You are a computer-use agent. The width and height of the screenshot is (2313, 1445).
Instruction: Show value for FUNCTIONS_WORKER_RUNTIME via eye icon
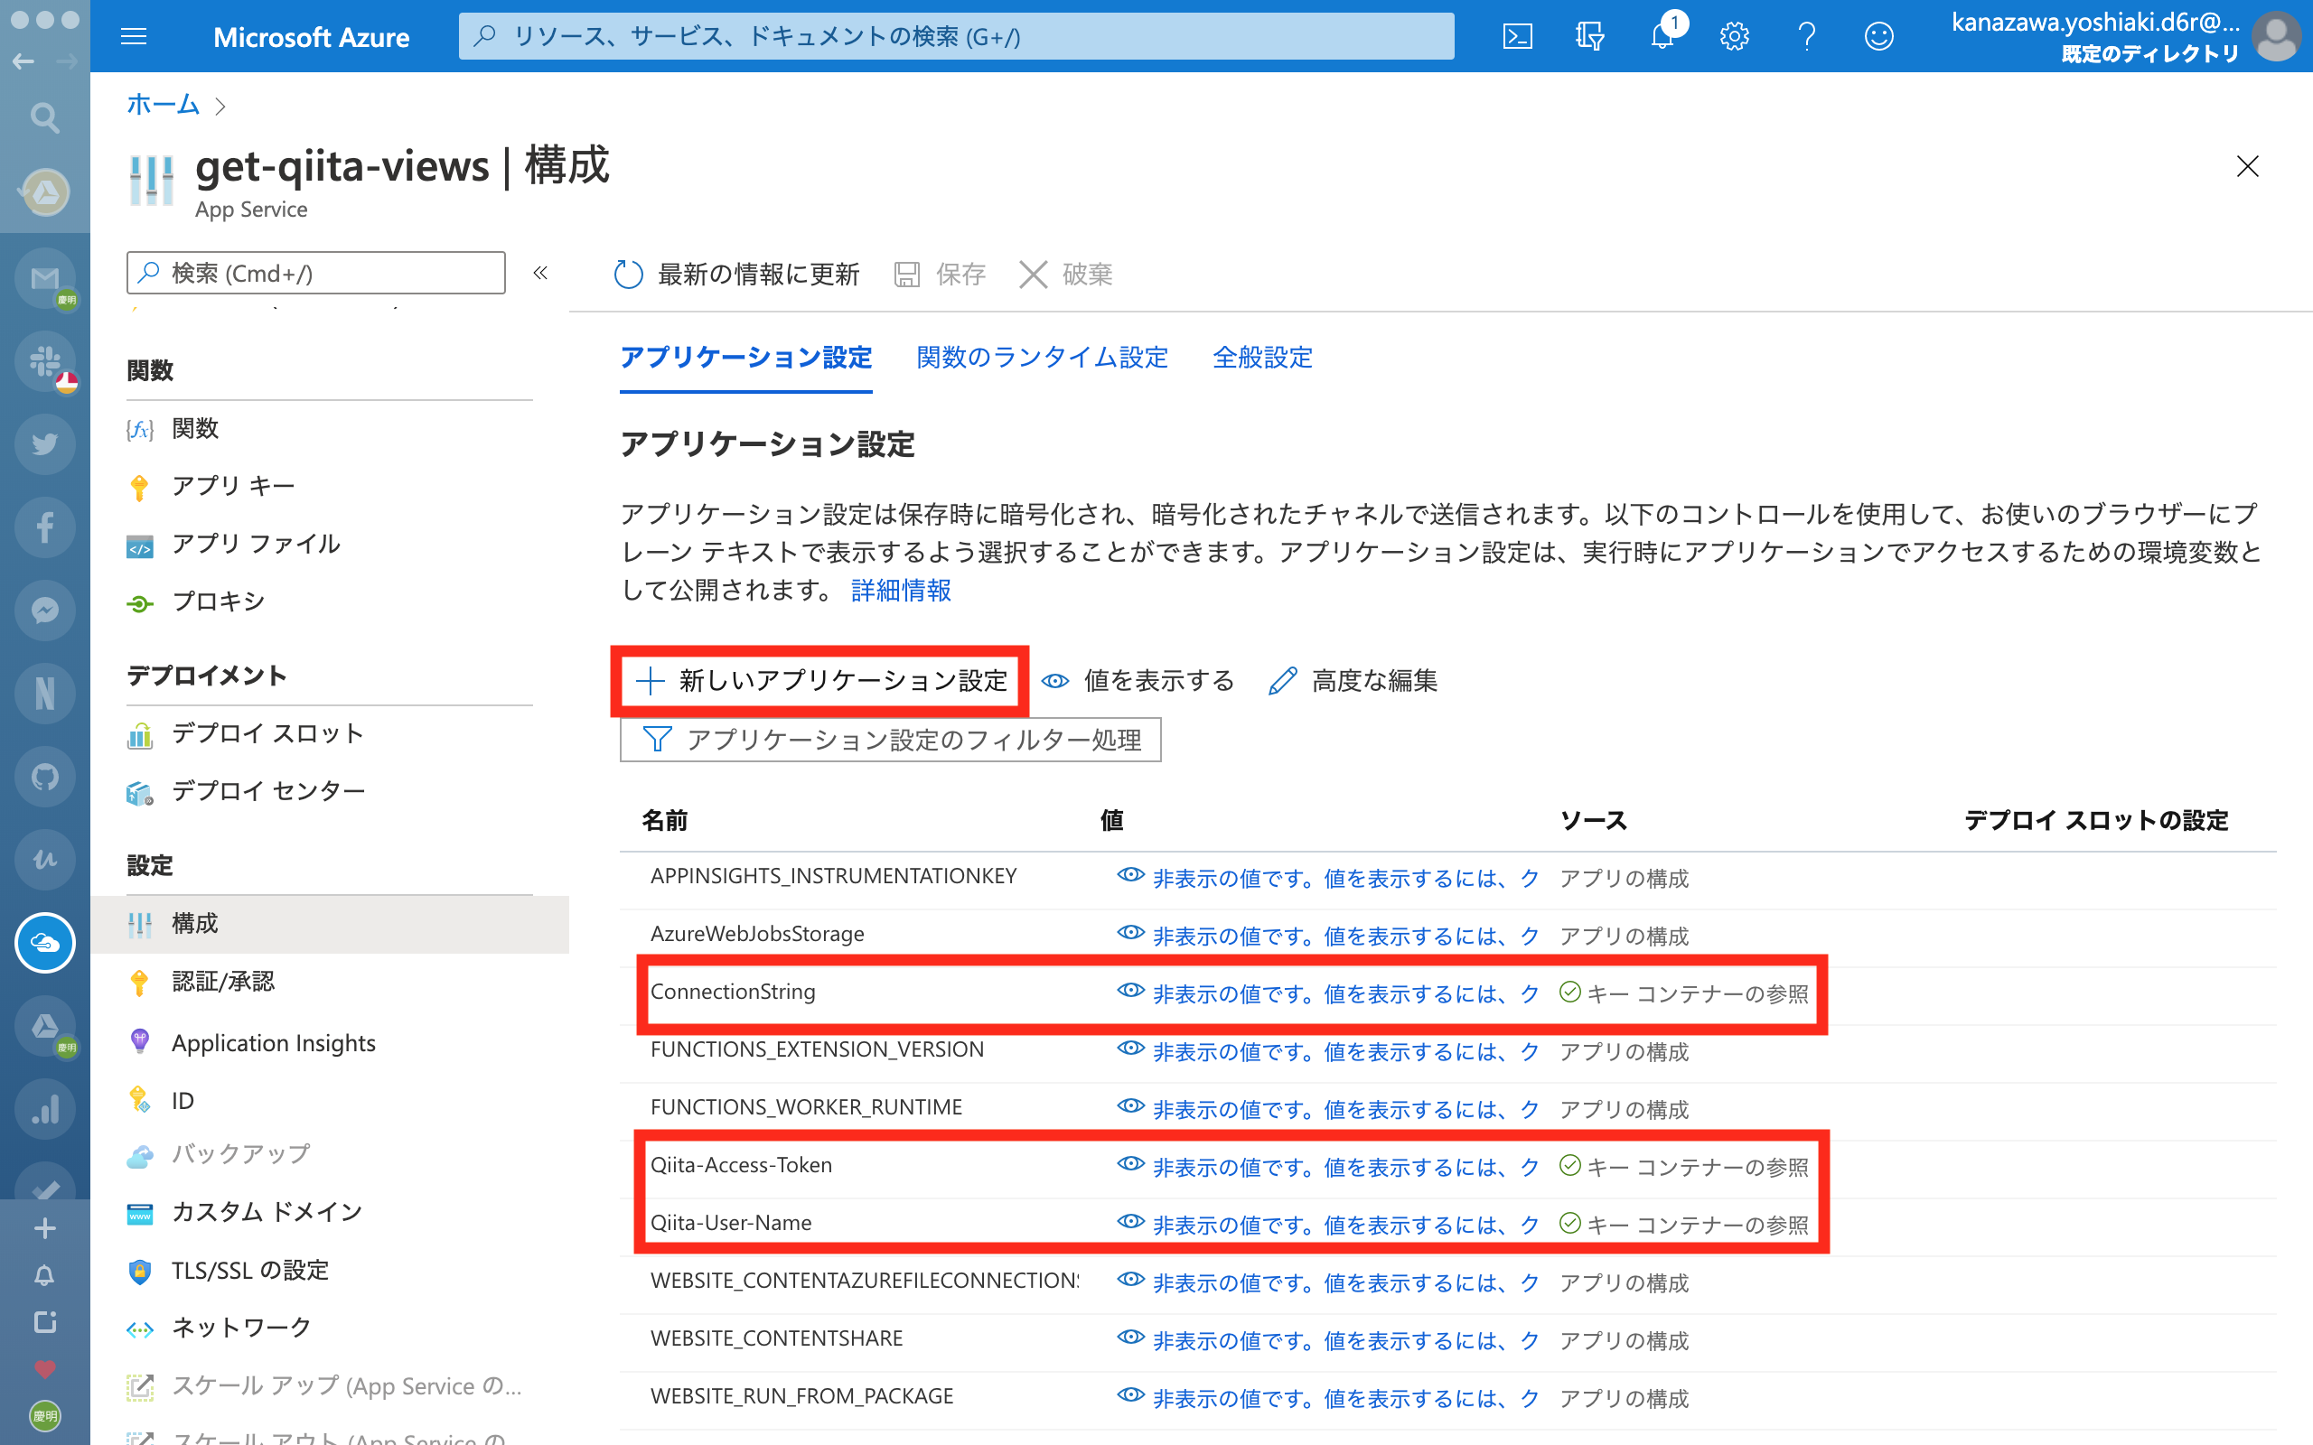click(1129, 1105)
